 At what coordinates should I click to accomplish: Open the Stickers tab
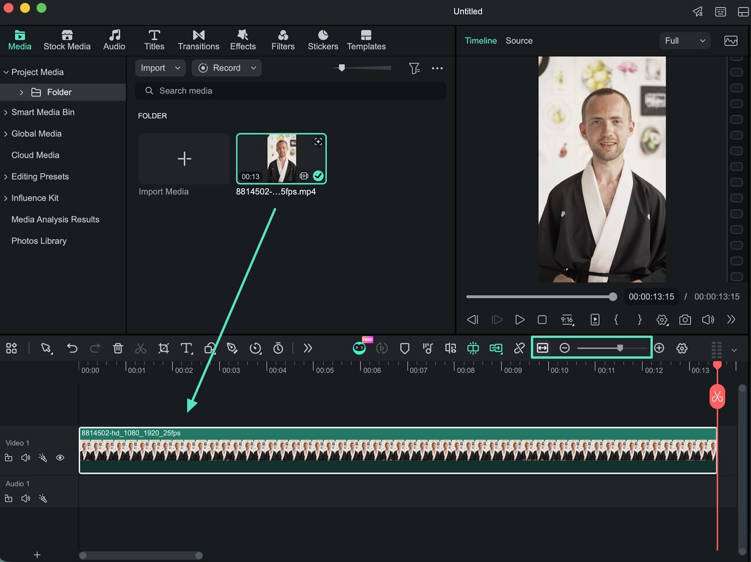click(x=323, y=40)
